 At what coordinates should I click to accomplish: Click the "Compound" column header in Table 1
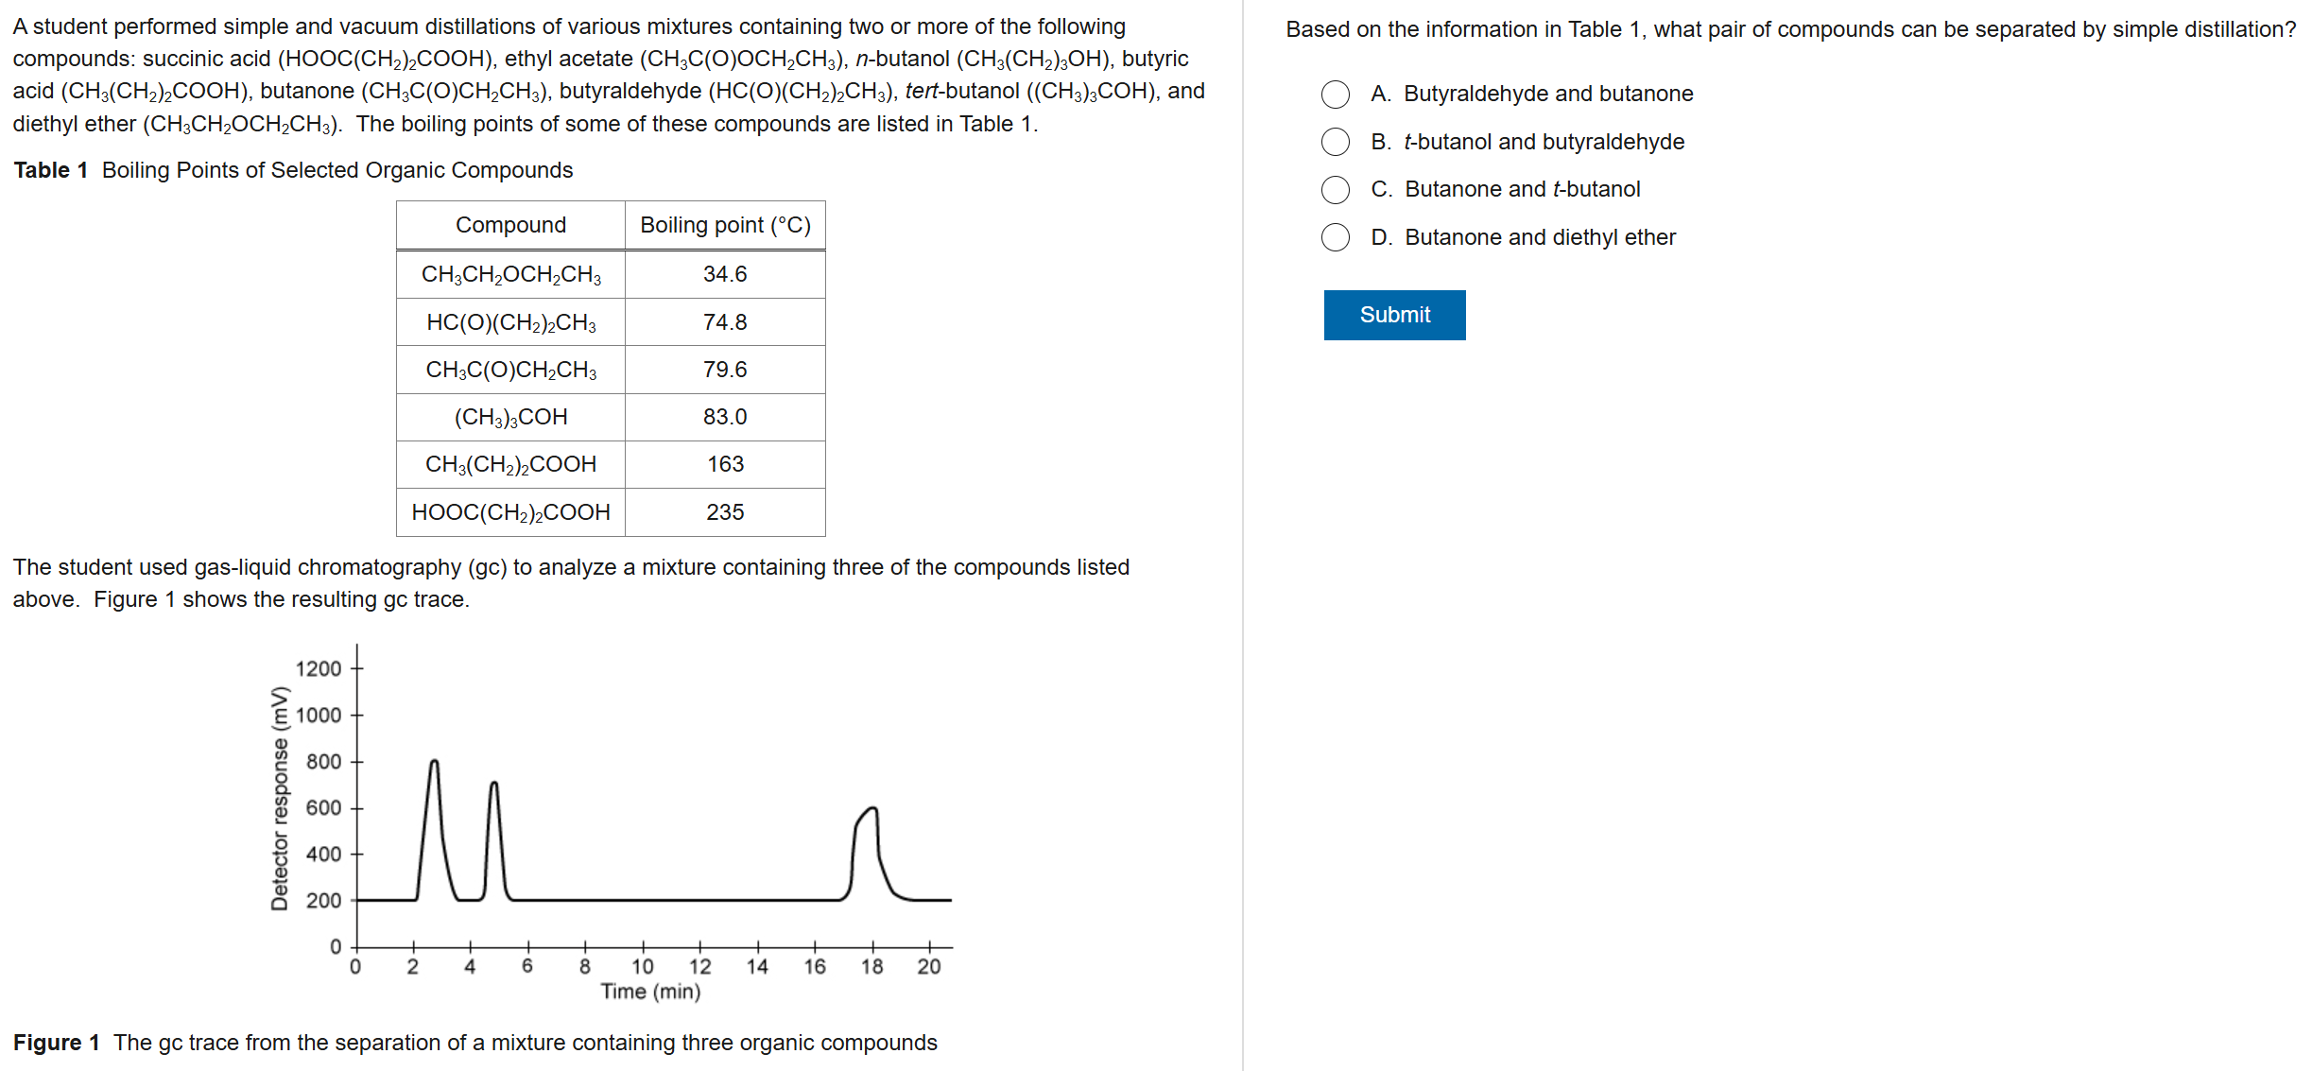point(510,225)
